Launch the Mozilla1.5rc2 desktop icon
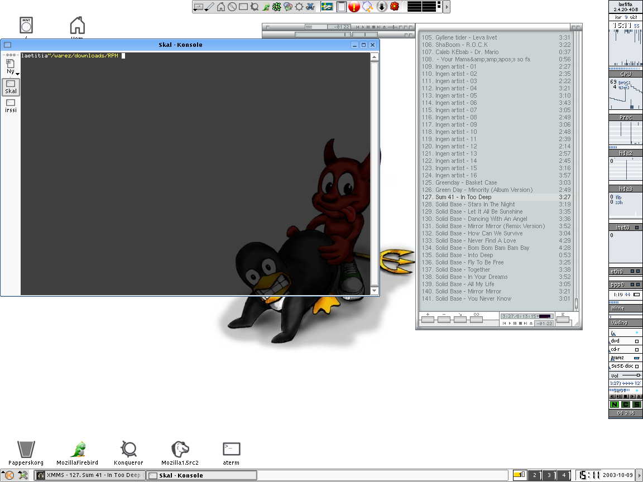Screen dimensions: 643x482 (x=180, y=454)
